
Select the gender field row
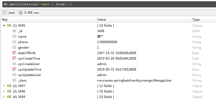tap(109, 48)
